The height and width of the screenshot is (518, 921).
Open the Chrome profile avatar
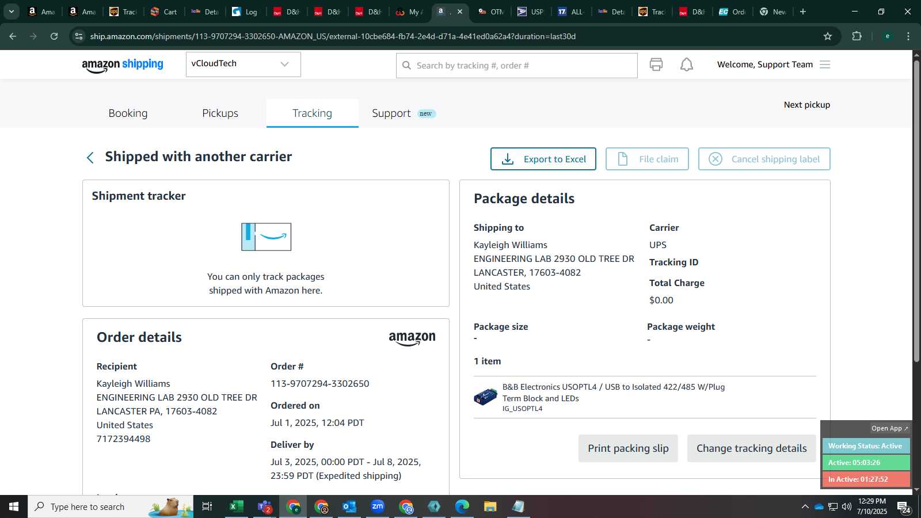pos(887,36)
